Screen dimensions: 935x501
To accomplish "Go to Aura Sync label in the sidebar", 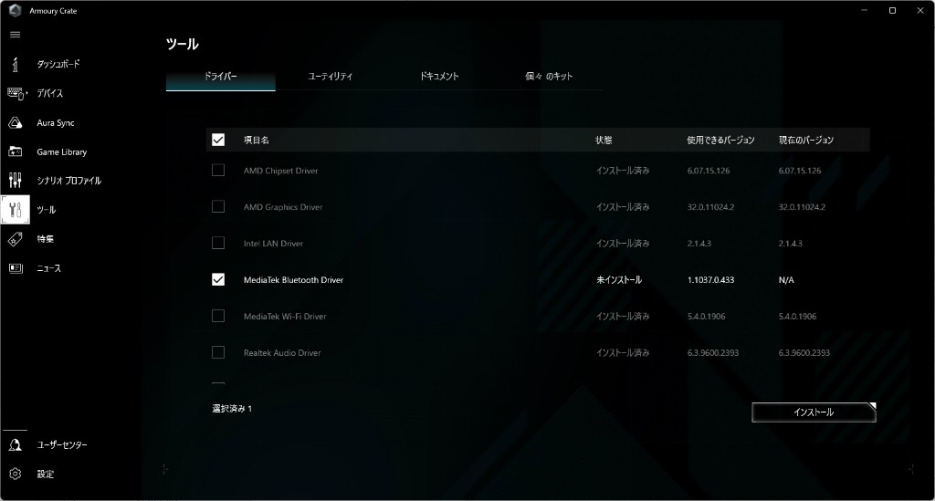I will pos(56,122).
